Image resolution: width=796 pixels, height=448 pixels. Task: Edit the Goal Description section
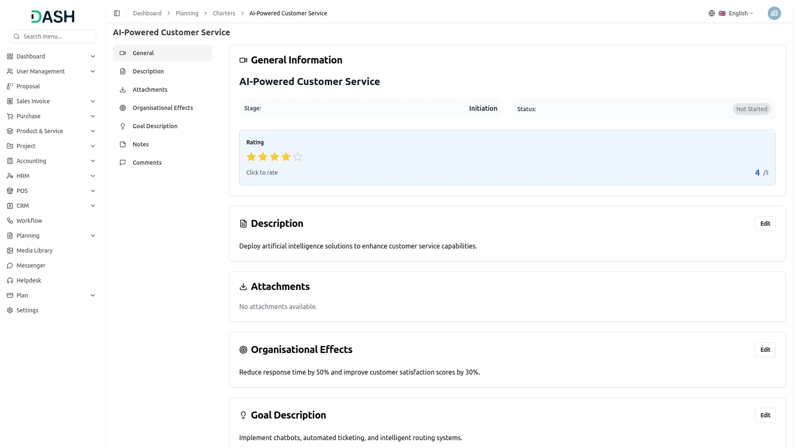765,415
